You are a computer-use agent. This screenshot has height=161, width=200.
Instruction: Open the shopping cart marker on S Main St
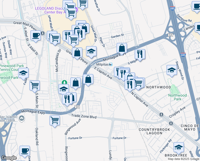pyautogui.click(x=34, y=86)
